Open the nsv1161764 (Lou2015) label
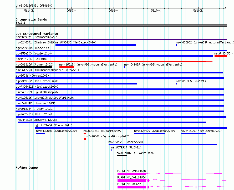The width and height of the screenshot is (234, 190). [32, 59]
